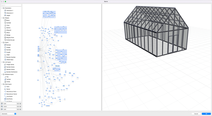This screenshot has height=116, width=212.
Task: Select the Attribute Inputs folder label
Action: click(x=9, y=74)
